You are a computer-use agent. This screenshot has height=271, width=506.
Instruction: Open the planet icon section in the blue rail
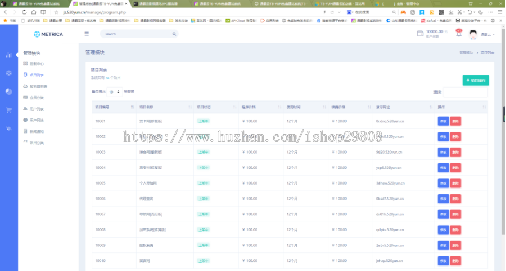tap(8, 128)
